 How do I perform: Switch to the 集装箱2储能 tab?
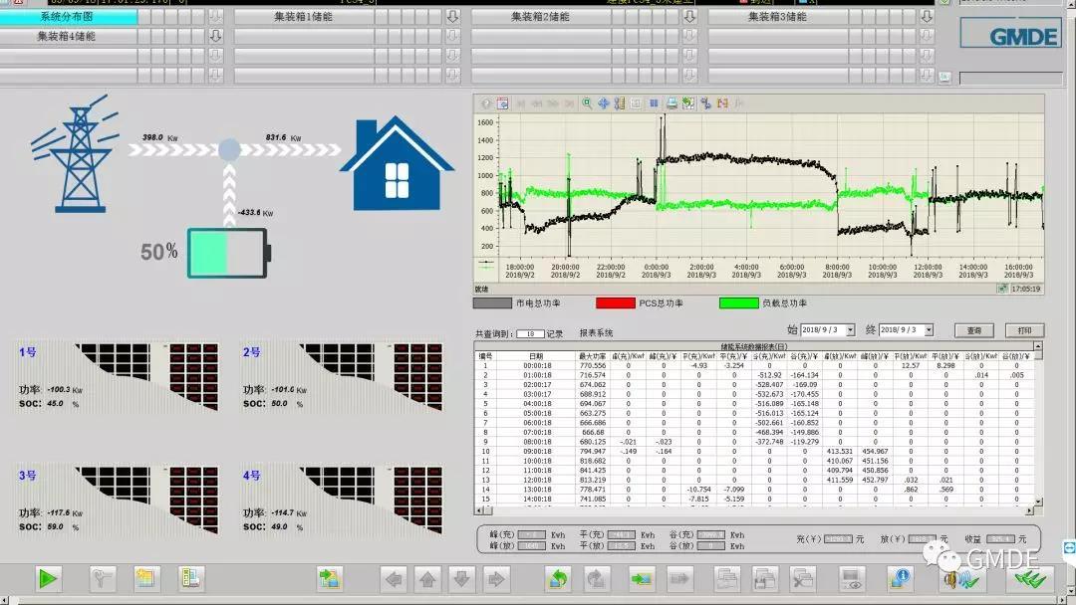click(x=546, y=17)
